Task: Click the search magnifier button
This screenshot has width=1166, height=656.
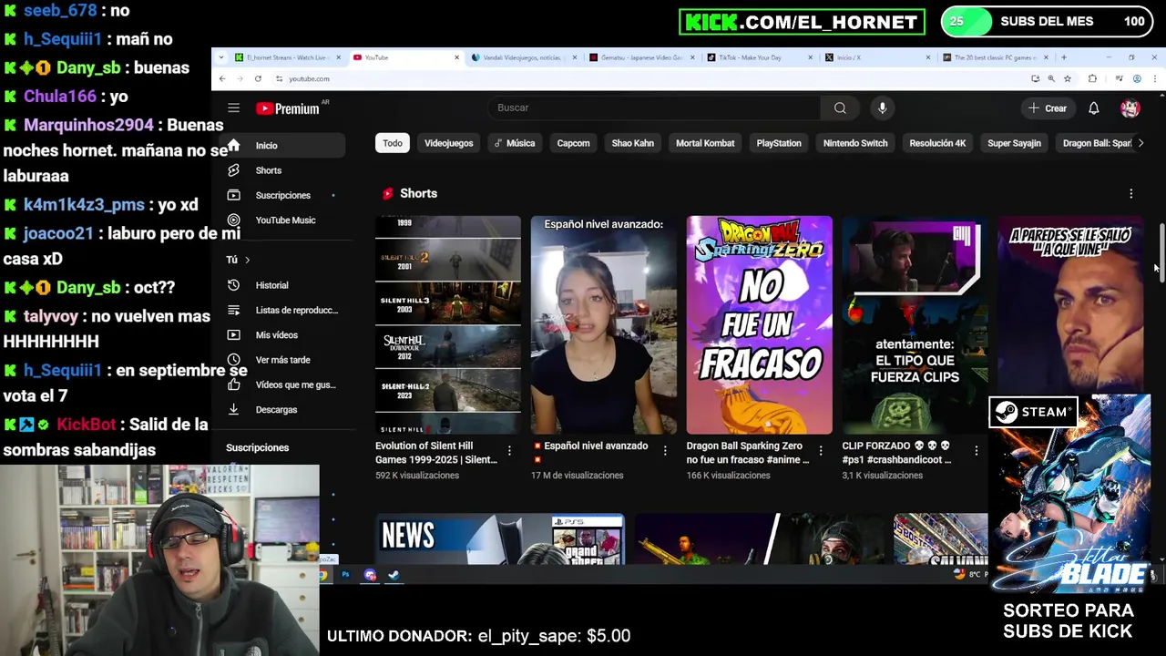Action: click(x=840, y=108)
